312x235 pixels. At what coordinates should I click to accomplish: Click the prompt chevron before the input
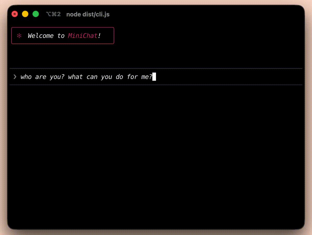pyautogui.click(x=15, y=77)
